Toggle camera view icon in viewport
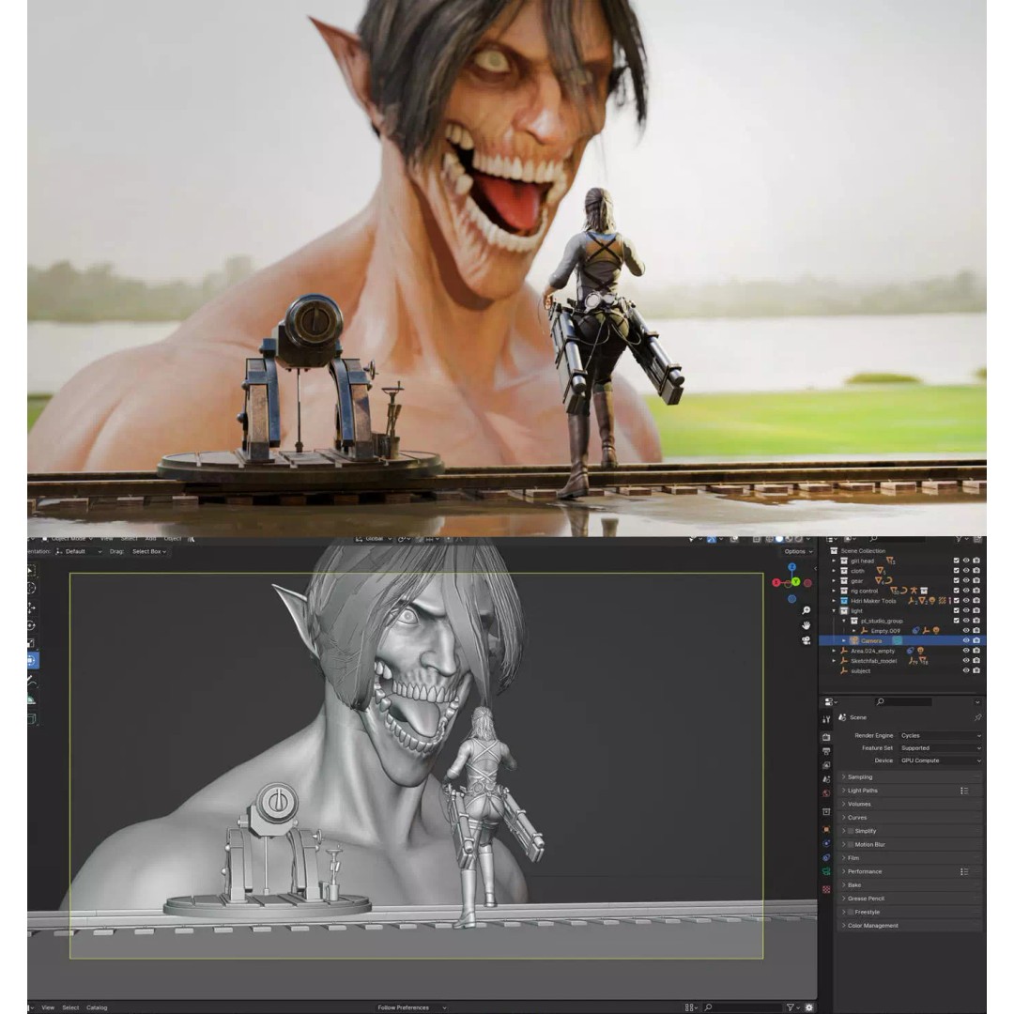This screenshot has width=1014, height=1014. click(806, 640)
